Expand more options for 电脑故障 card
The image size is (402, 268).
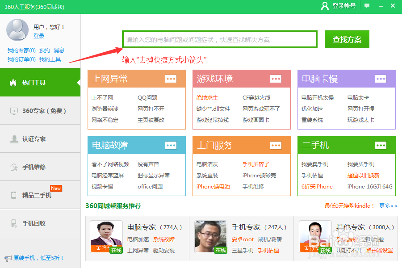pyautogui.click(x=171, y=146)
